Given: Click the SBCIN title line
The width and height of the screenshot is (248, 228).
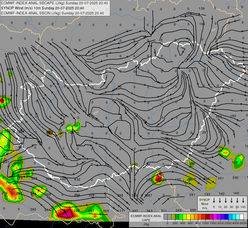Looking at the screenshot, I should tap(52, 13).
